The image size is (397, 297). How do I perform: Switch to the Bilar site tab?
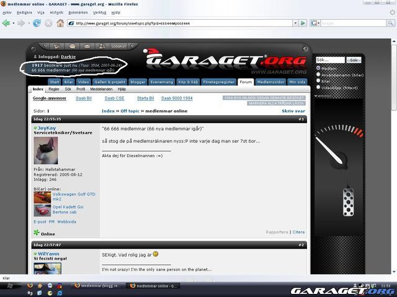(x=68, y=82)
